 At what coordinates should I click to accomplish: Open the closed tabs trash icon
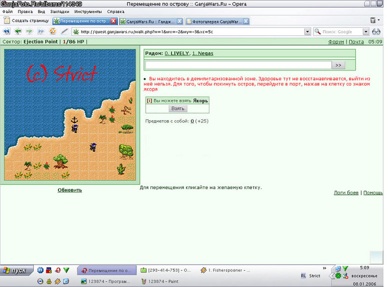[x=373, y=20]
